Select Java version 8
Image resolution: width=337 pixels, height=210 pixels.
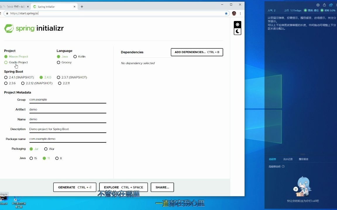pyautogui.click(x=57, y=158)
